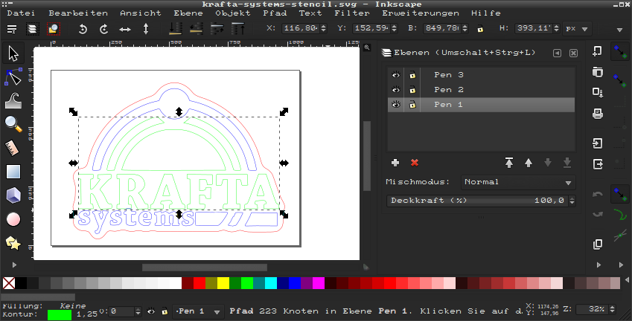Toggle visibility of Pen 1 layer
The image size is (632, 321).
pyautogui.click(x=396, y=105)
